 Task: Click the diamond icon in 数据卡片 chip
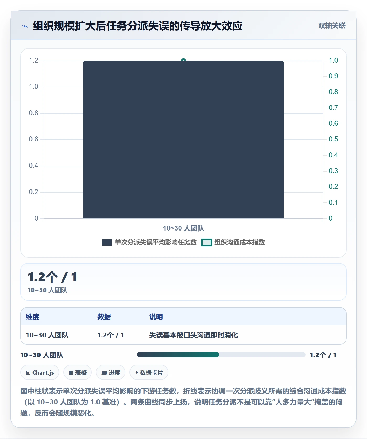point(137,372)
